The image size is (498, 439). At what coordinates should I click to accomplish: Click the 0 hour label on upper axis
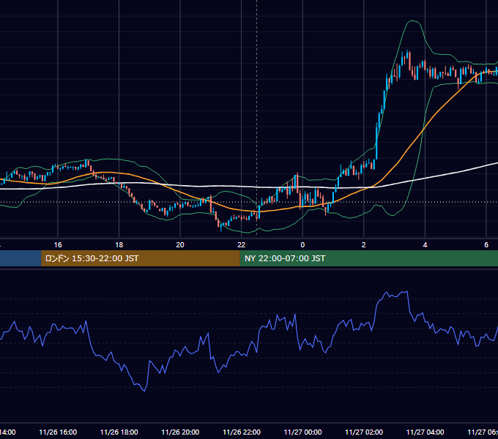[x=302, y=245]
